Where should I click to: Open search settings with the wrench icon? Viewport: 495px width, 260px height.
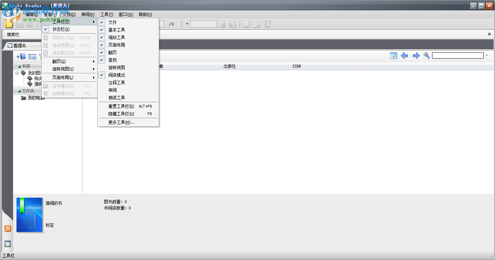click(426, 55)
